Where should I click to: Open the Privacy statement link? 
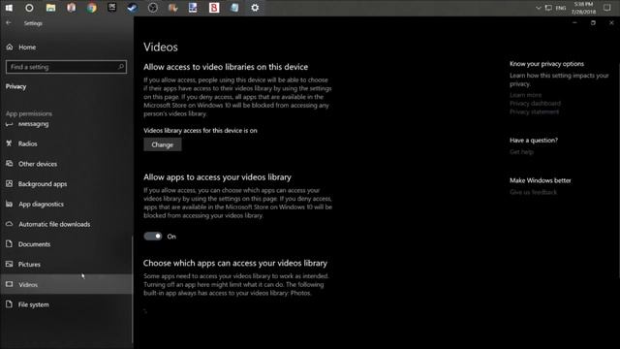[534, 112]
